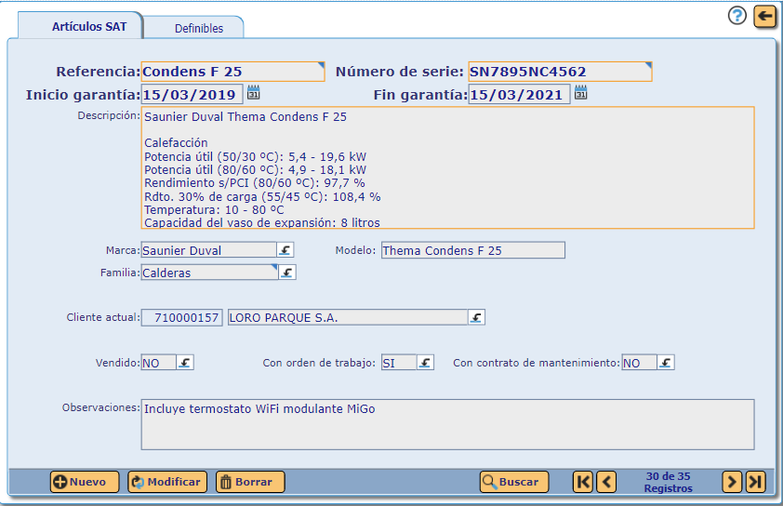Click 'Capacidad del vaso de expansión' line
The width and height of the screenshot is (783, 506).
[x=262, y=223]
